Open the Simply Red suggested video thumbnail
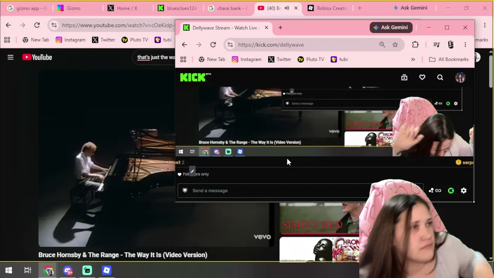The width and height of the screenshot is (494, 278). point(320,219)
